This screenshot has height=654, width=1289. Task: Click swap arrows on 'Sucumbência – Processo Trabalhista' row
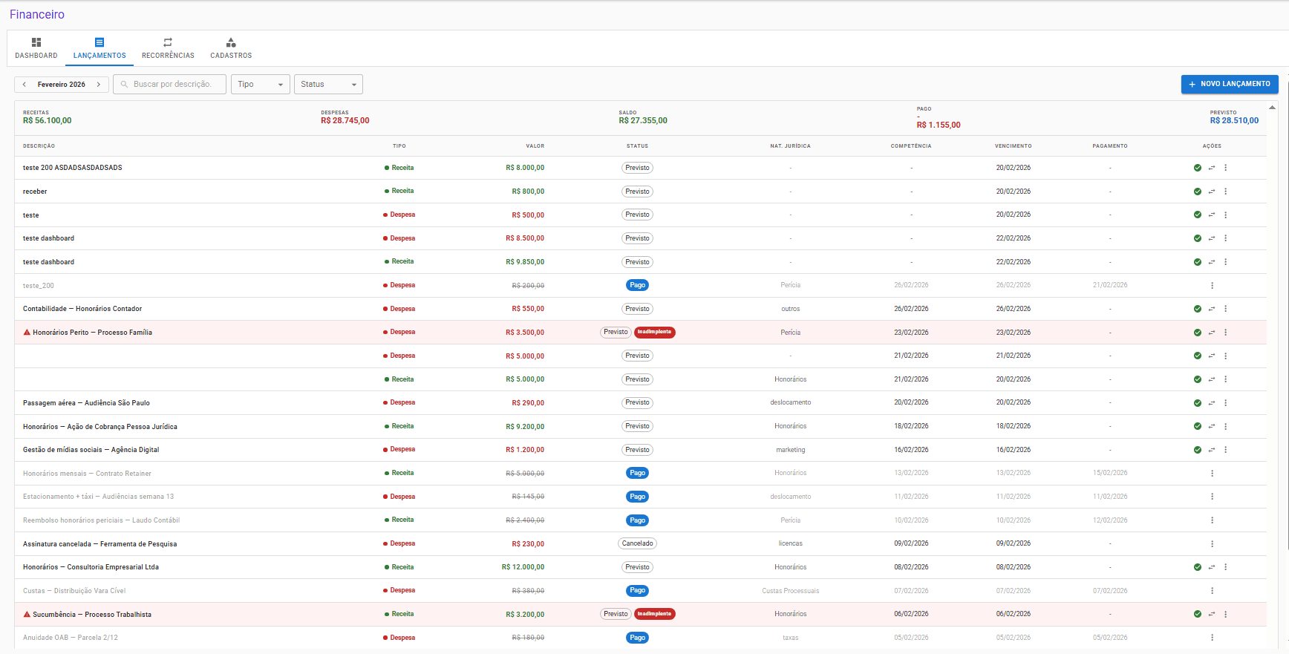(x=1212, y=615)
